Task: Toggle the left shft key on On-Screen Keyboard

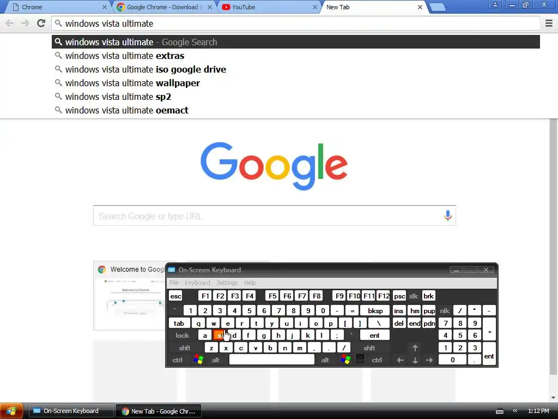Action: [x=185, y=348]
